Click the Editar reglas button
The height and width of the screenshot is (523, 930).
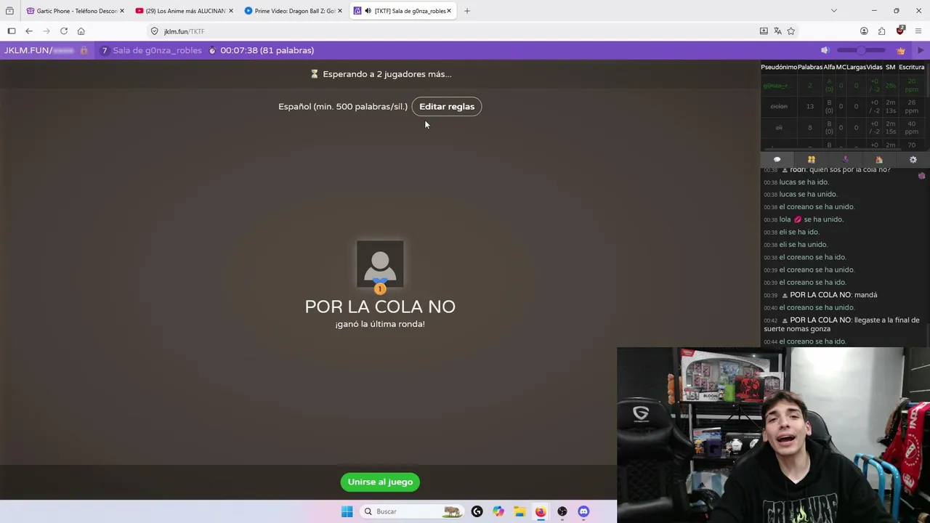(447, 107)
